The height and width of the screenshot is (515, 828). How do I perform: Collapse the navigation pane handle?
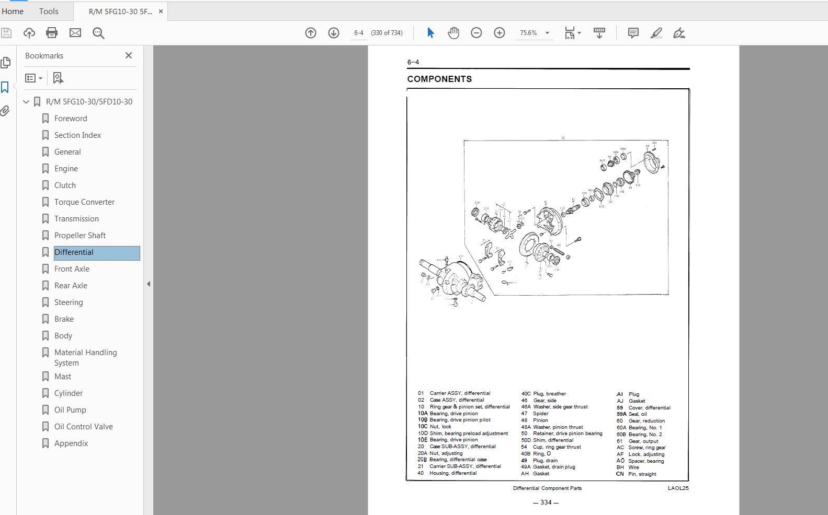tap(149, 284)
